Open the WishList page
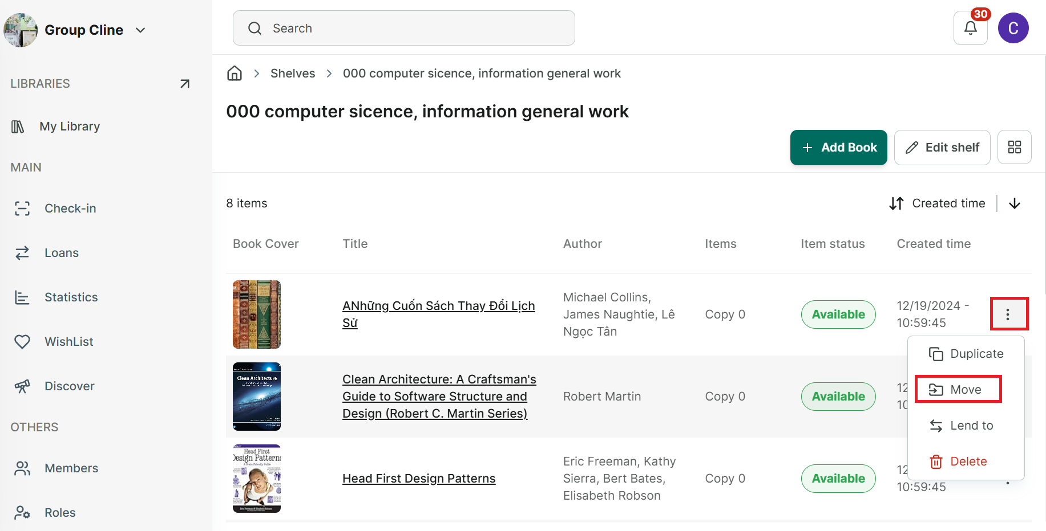 (68, 342)
